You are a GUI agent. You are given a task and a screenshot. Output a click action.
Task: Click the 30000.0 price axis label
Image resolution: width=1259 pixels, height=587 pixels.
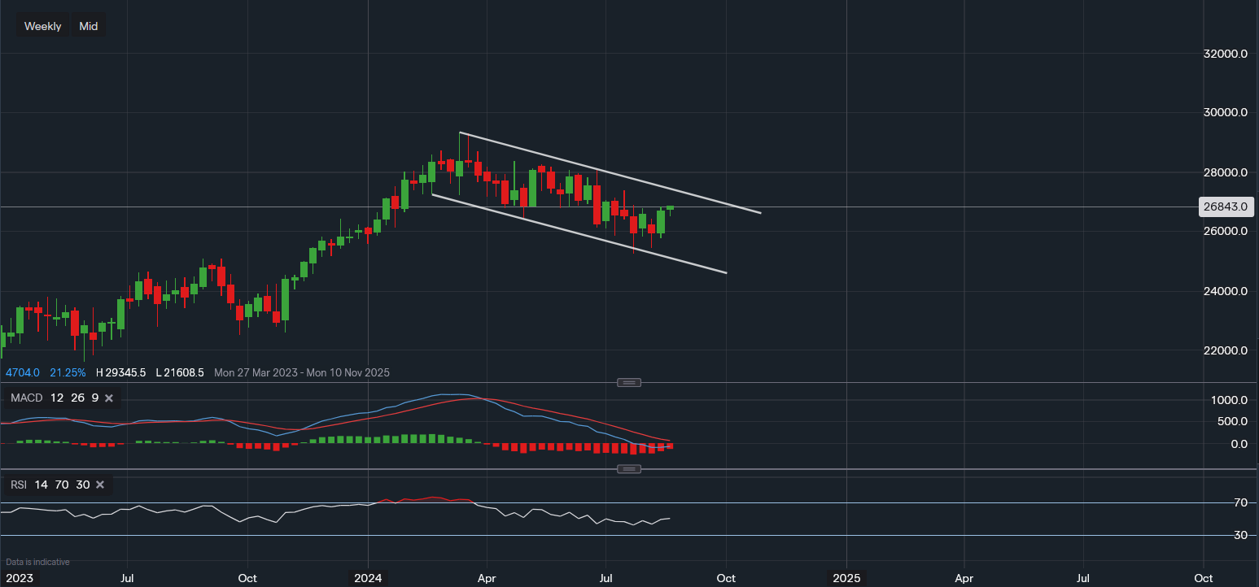click(x=1226, y=112)
